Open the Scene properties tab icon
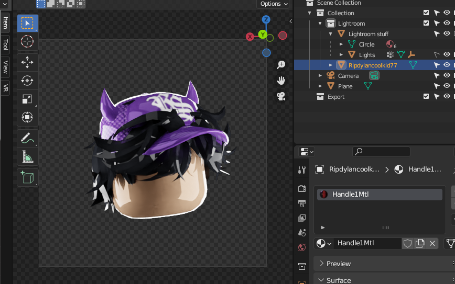The height and width of the screenshot is (284, 455). (302, 232)
